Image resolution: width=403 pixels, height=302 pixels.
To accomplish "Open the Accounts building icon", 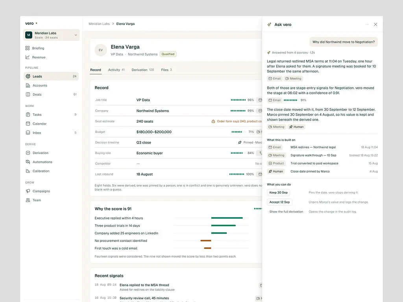I will [28, 85].
